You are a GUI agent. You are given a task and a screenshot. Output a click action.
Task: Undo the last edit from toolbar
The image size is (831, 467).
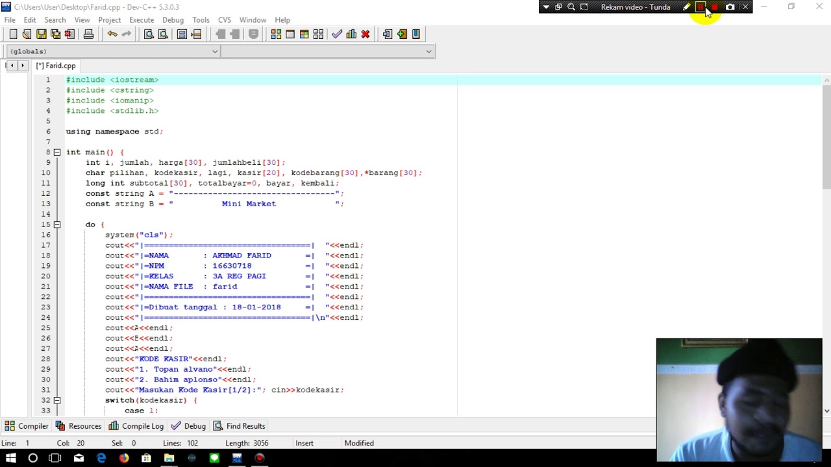tap(112, 34)
